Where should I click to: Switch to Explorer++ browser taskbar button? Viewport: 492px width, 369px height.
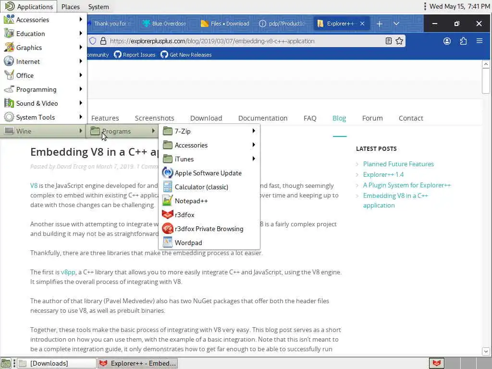(x=137, y=363)
